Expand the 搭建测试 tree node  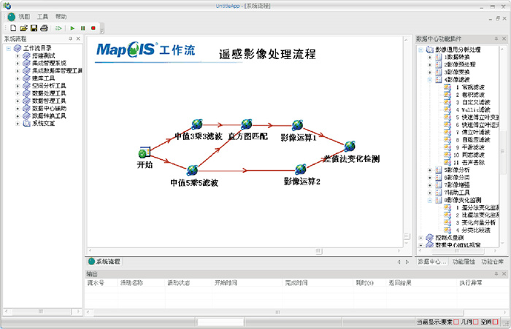18,56
